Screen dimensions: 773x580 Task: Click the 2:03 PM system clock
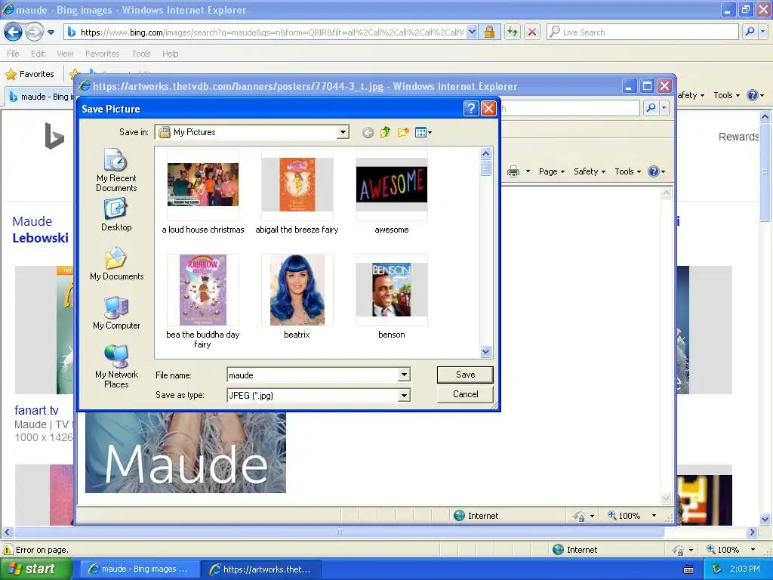pyautogui.click(x=744, y=569)
